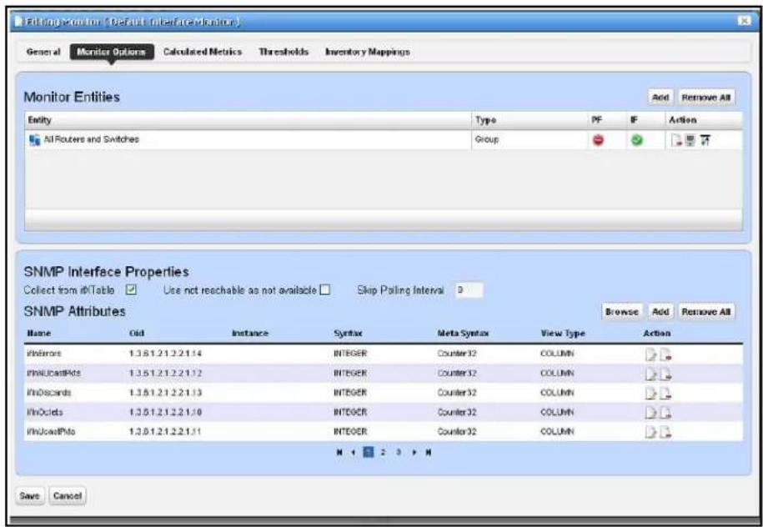Click the Skip Polling Interval field
763x527 pixels.
point(469,290)
